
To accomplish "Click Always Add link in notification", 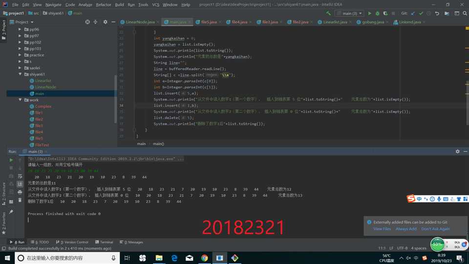I will [x=406, y=229].
